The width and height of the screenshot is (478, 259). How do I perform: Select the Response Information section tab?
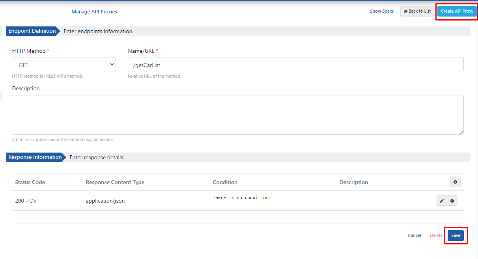[36, 157]
